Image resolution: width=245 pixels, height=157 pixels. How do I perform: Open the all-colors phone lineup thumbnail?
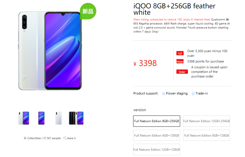pyautogui.click(x=76, y=118)
